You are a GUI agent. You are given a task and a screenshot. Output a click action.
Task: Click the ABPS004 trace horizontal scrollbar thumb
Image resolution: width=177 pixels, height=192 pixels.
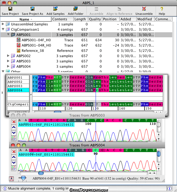click(41, 173)
